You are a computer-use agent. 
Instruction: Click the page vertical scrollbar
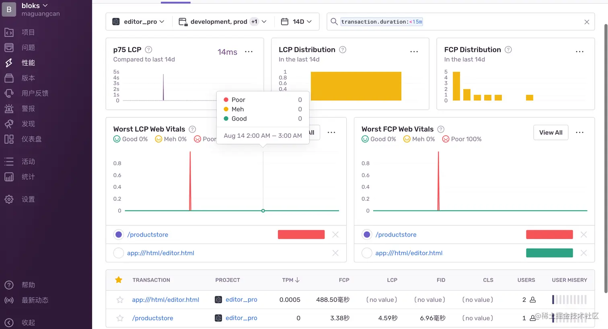tap(606, 159)
